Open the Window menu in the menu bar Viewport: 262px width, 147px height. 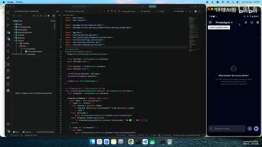[x=19, y=2]
